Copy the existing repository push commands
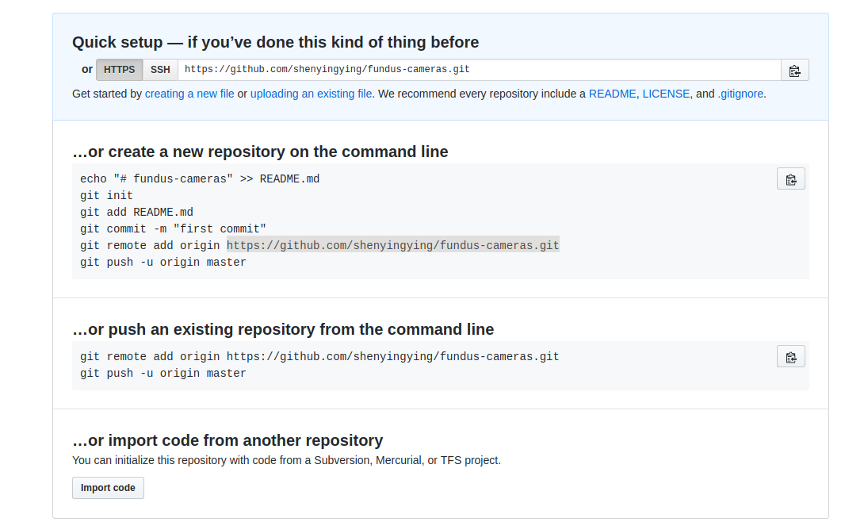This screenshot has width=868, height=522. (790, 356)
